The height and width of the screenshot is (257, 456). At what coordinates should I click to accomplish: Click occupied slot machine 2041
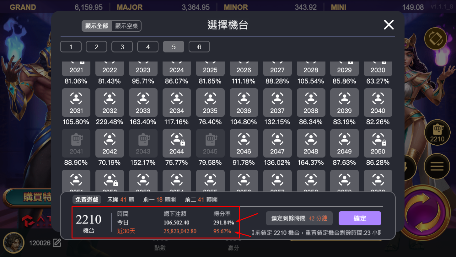(x=76, y=143)
